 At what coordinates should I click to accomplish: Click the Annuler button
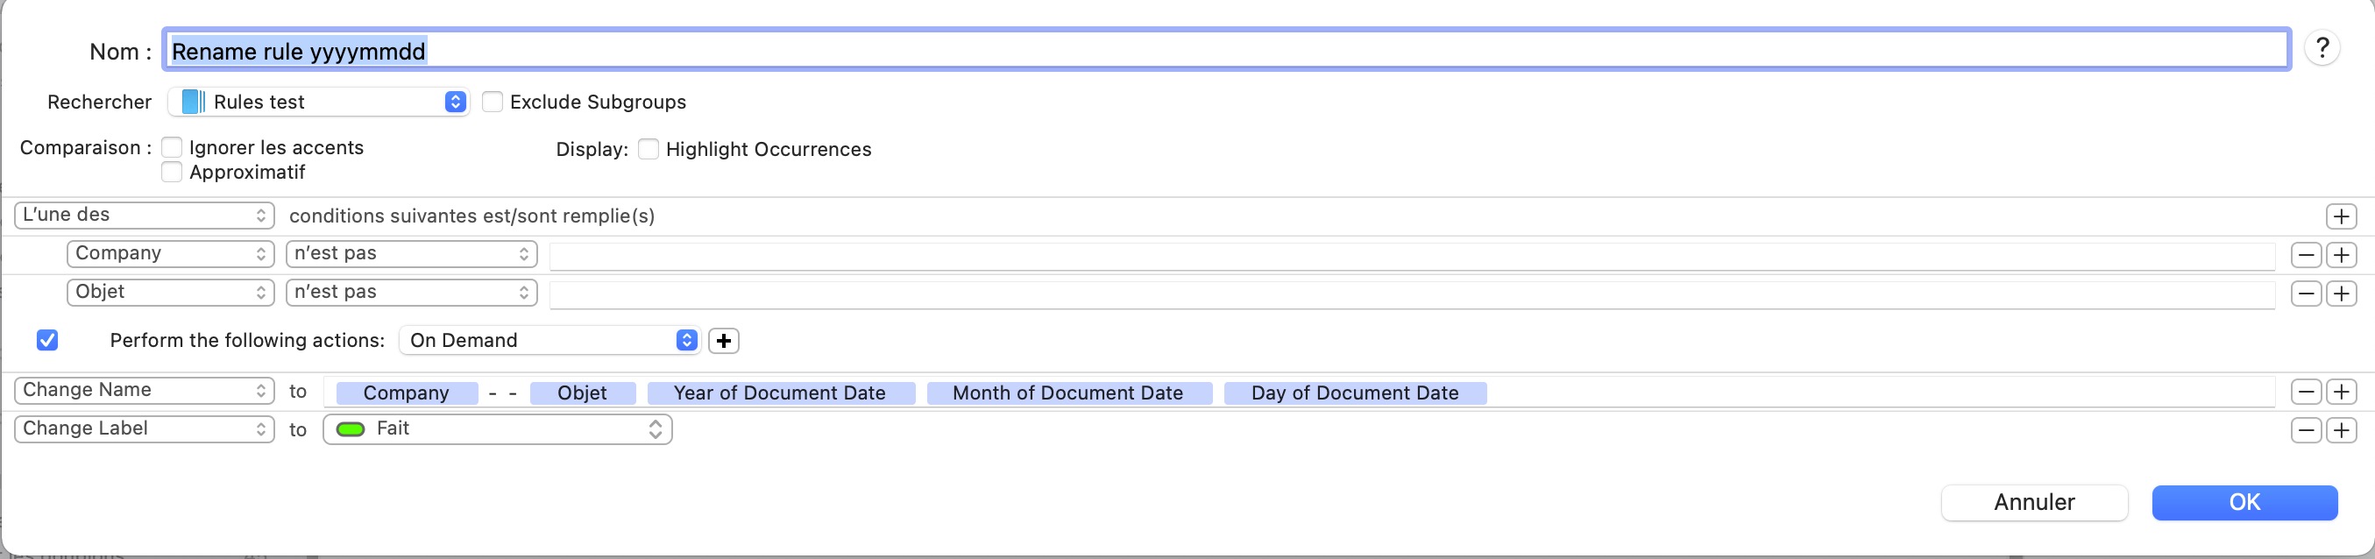click(2034, 502)
